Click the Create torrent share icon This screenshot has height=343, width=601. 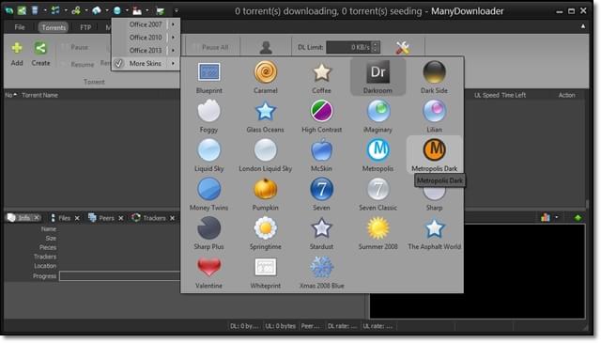pyautogui.click(x=40, y=48)
